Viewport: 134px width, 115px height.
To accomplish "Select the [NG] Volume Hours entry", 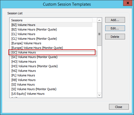I will [52, 71].
